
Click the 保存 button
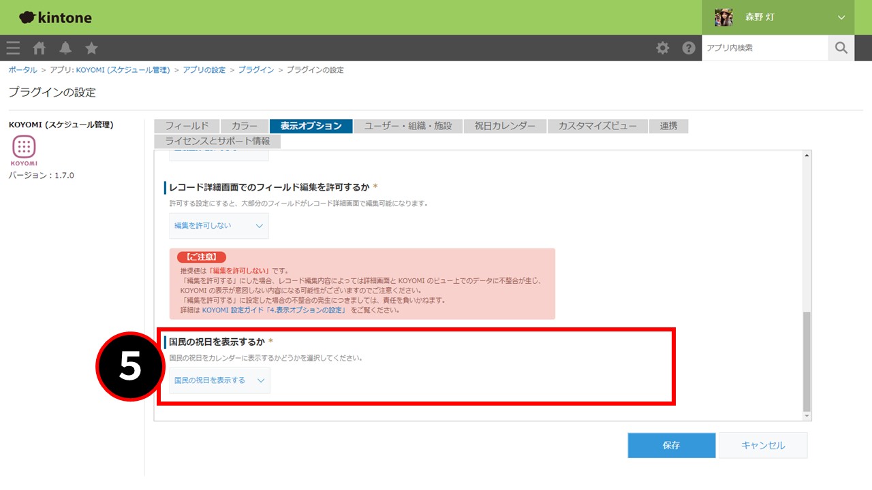point(671,445)
